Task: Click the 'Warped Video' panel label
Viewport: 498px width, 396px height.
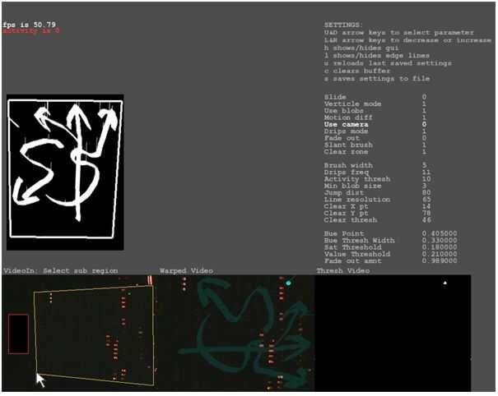Action: click(x=186, y=271)
